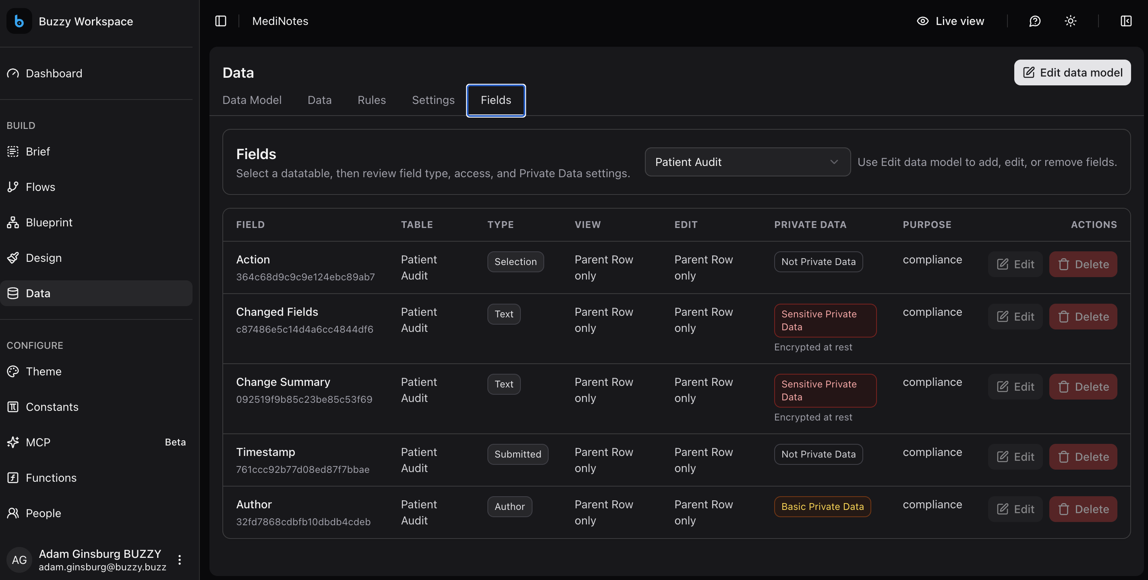Click the Basic Private Data badge

pos(822,507)
